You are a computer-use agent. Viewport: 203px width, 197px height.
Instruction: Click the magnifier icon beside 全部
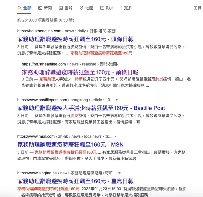19,8
